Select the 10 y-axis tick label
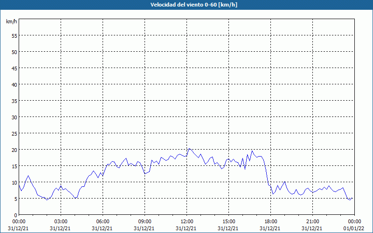This screenshot has width=373, height=233. tap(14, 182)
